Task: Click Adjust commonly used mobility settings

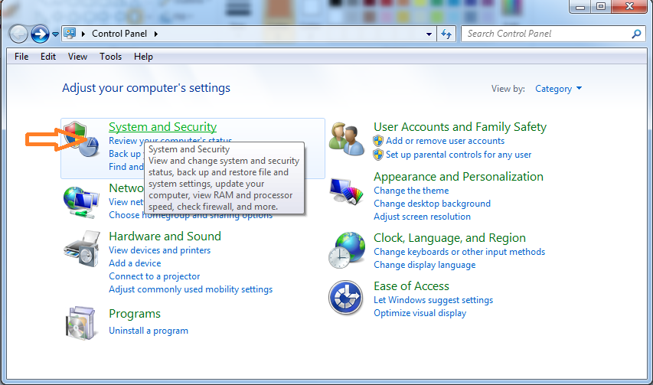Action: (x=191, y=289)
